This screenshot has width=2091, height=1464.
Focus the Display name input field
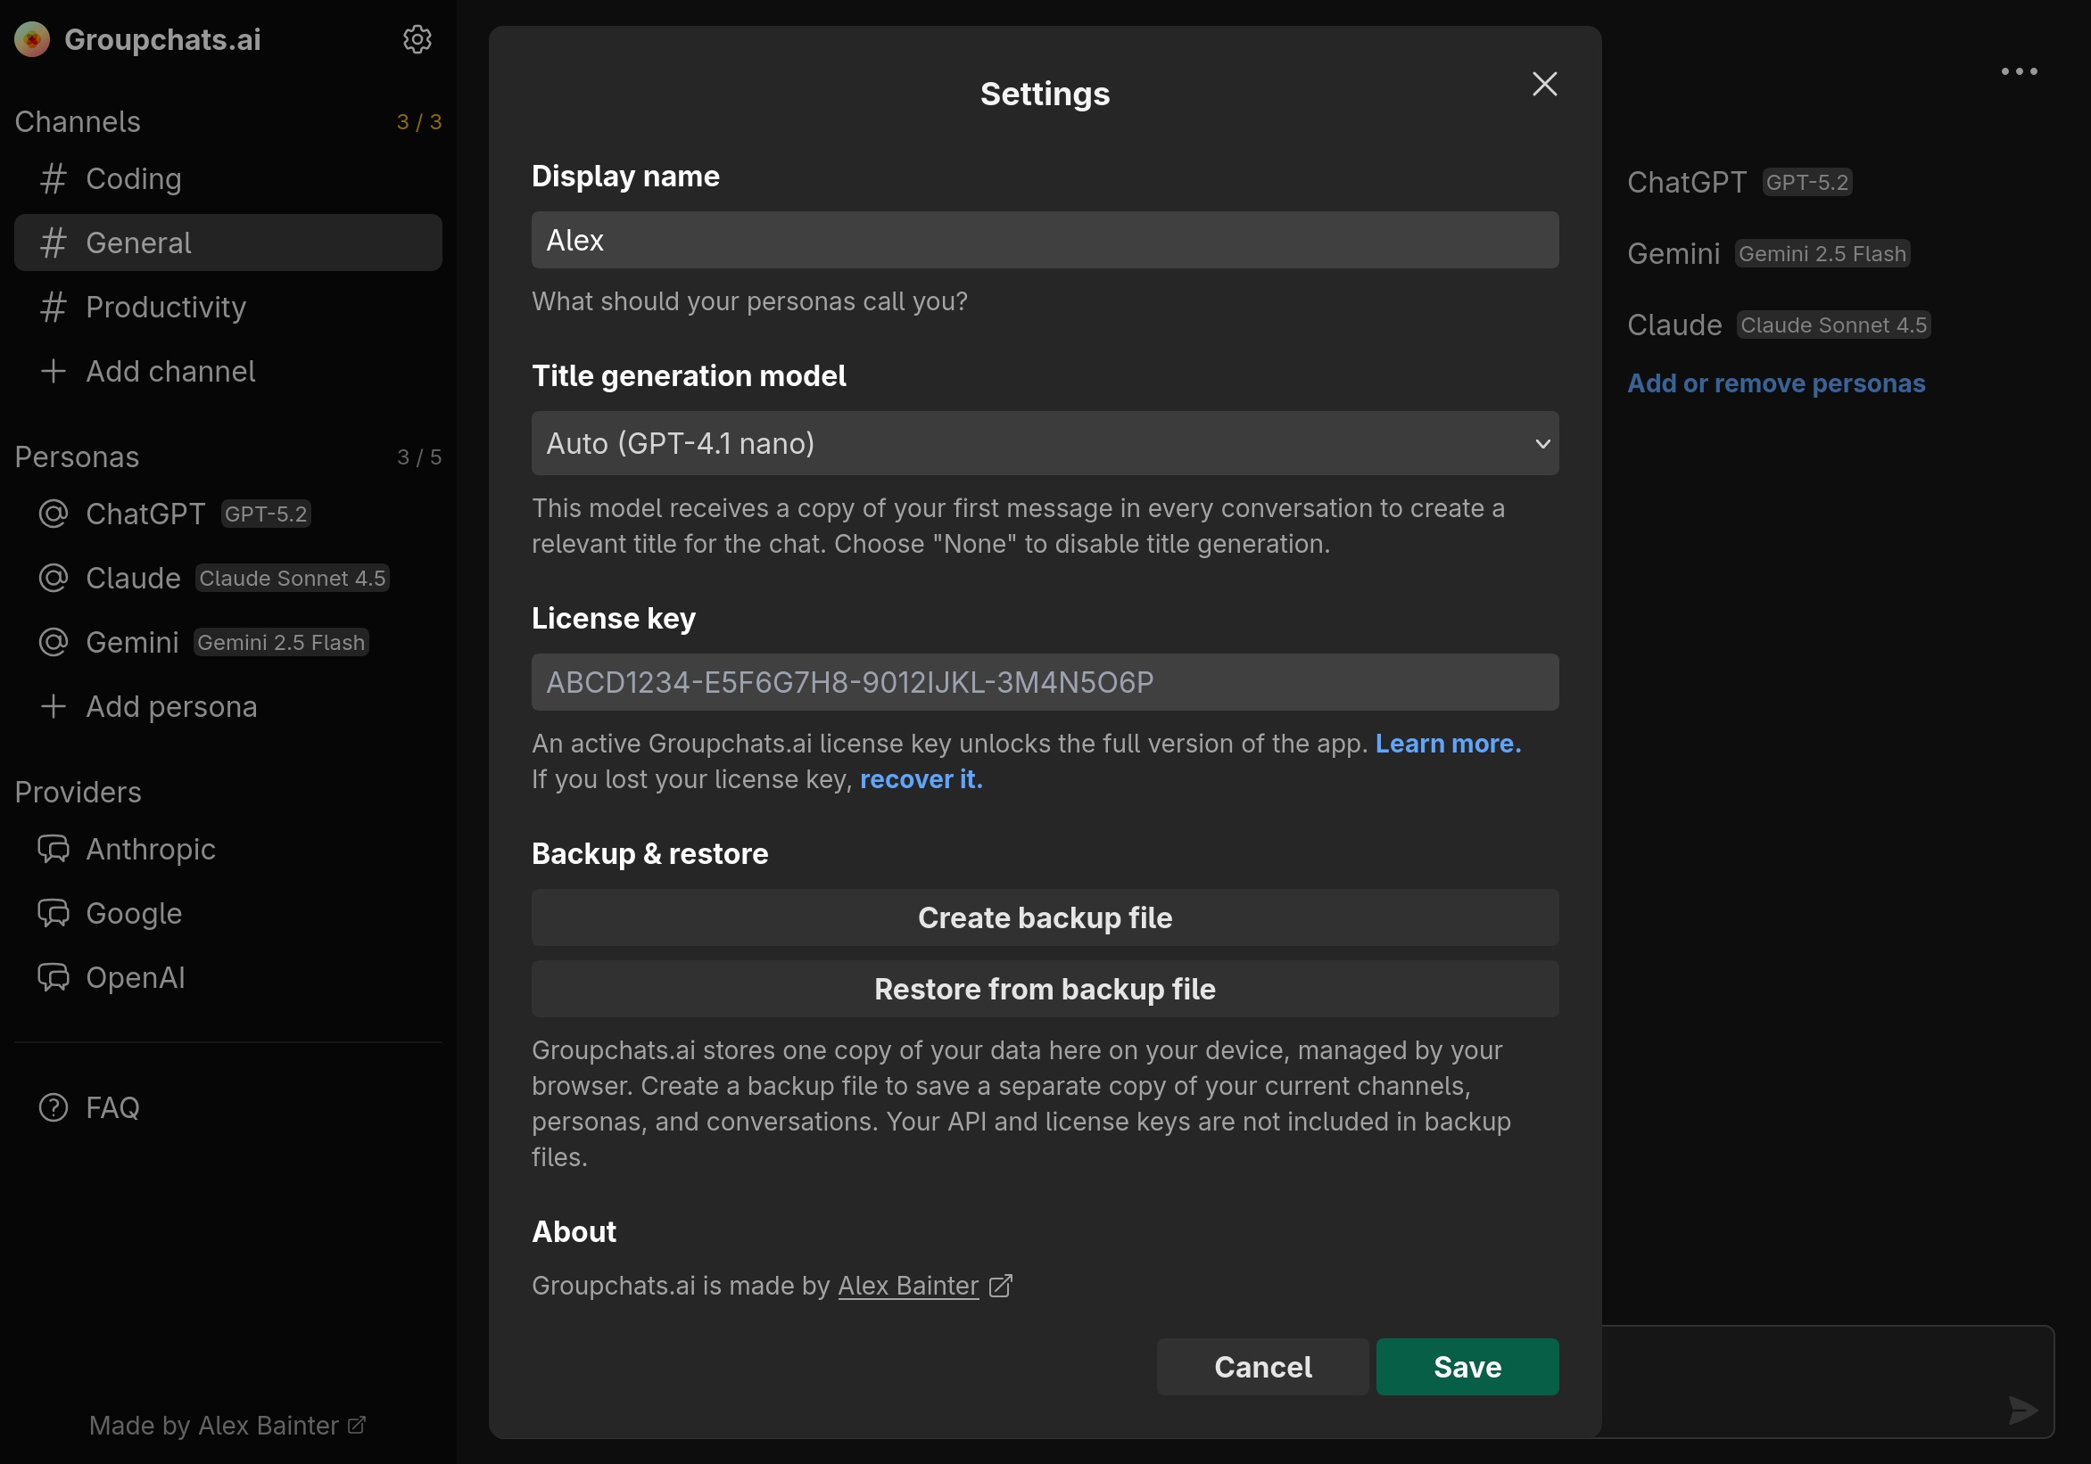click(x=1045, y=241)
